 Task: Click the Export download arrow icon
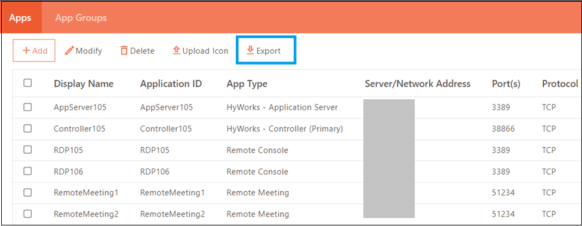click(251, 50)
